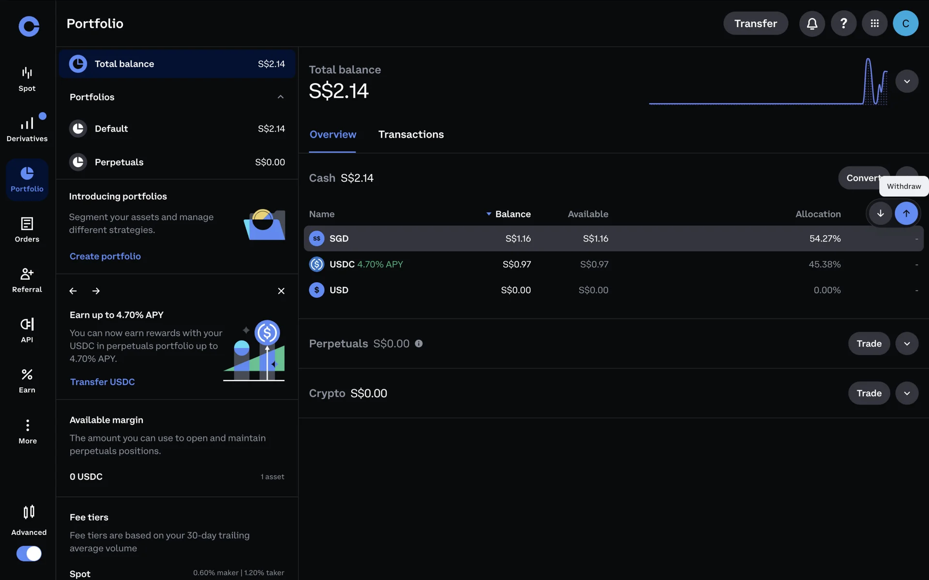Open the API section icon
The image size is (929, 580).
[x=27, y=330]
